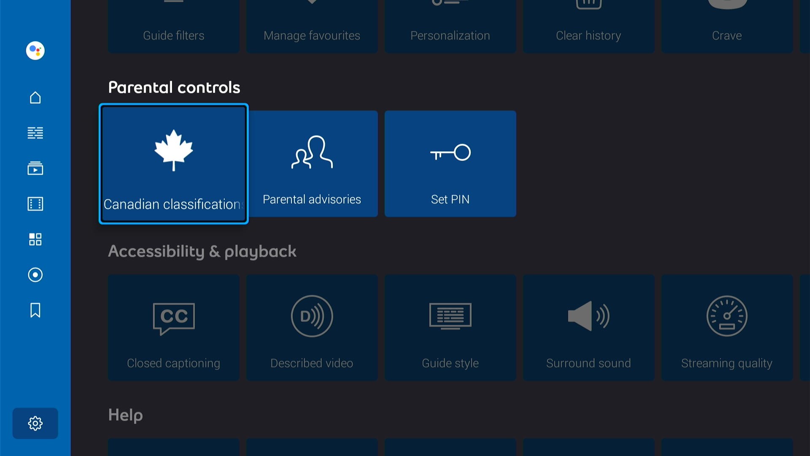
Task: Select Canadian classification parental control
Action: 173,163
